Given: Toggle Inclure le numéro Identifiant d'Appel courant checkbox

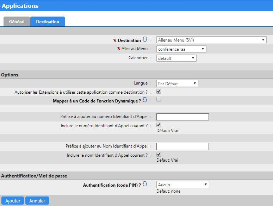Looking at the screenshot, I should 159,125.
